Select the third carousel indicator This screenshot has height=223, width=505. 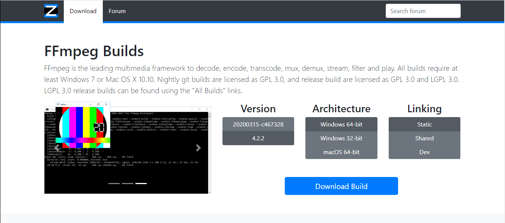coord(141,183)
